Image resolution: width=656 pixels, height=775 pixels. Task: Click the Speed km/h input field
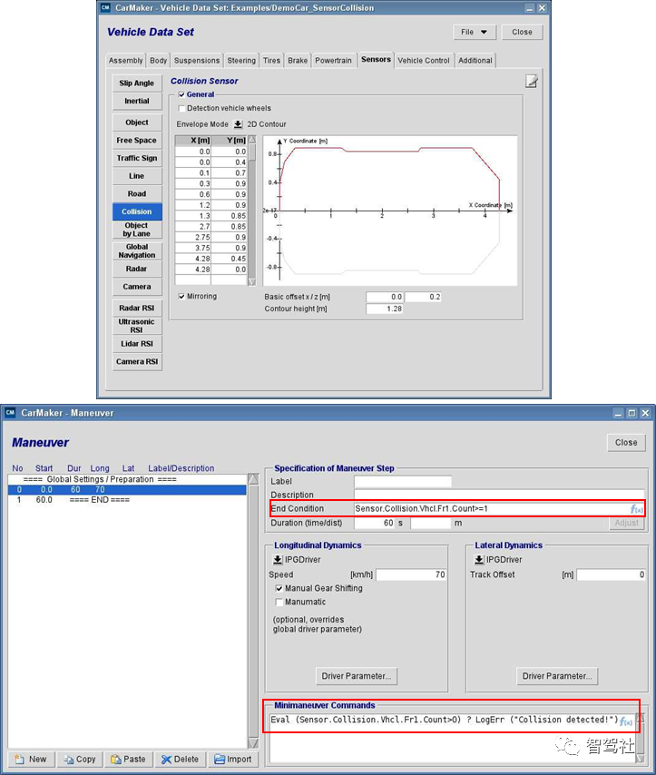click(411, 574)
